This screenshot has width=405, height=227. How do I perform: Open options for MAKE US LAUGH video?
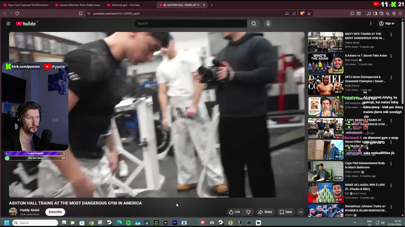(x=391, y=185)
